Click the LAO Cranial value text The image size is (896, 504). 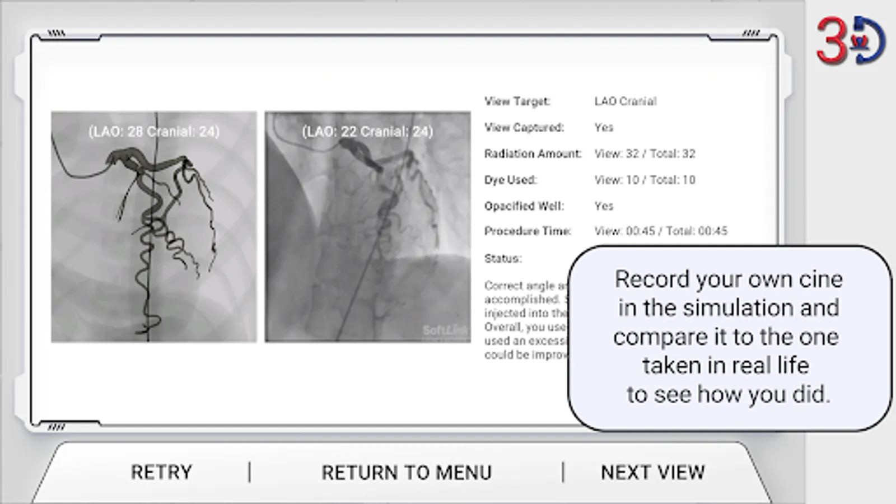tap(626, 101)
